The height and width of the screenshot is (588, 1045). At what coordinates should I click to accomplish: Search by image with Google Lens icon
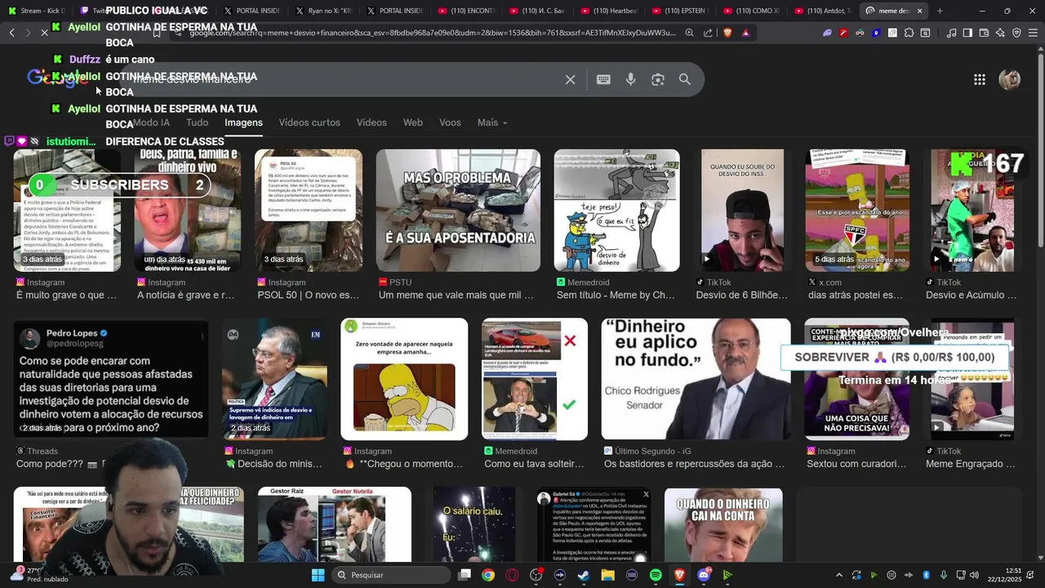click(658, 79)
